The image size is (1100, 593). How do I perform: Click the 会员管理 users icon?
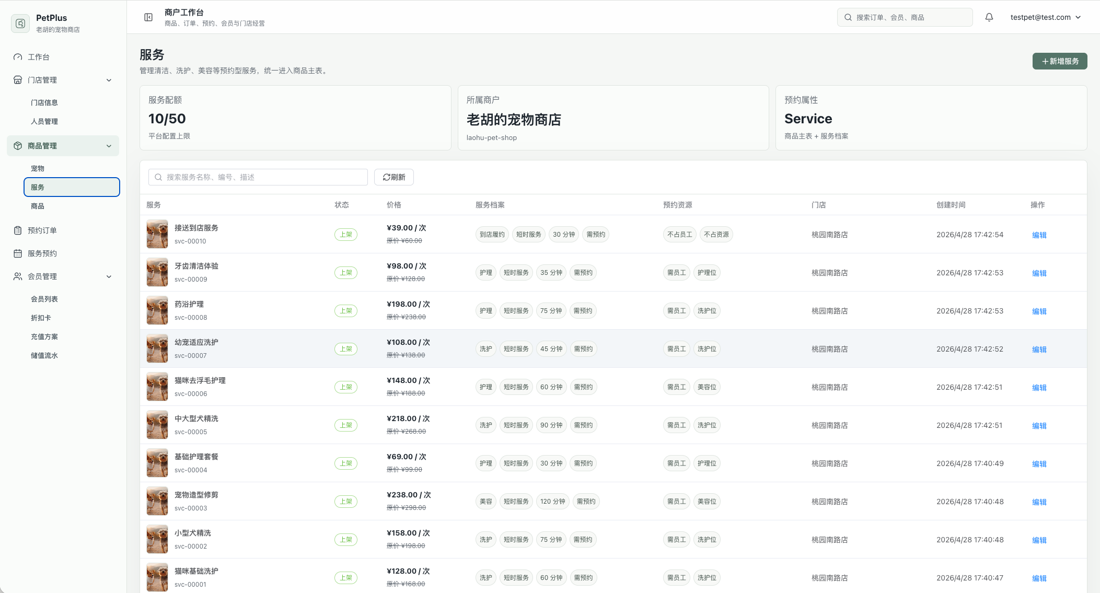point(18,276)
